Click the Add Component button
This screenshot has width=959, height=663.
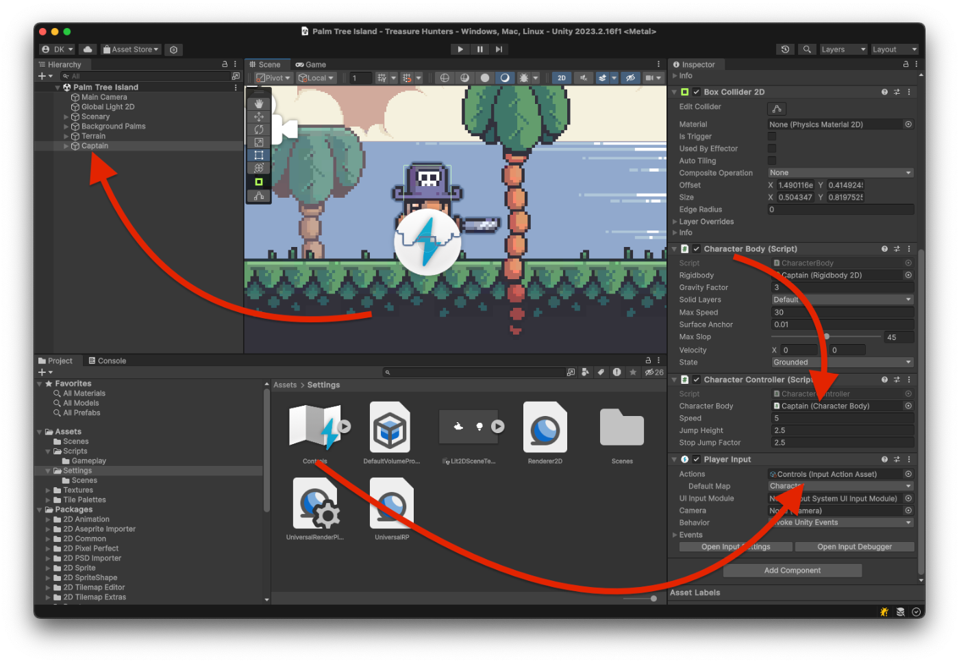click(792, 571)
